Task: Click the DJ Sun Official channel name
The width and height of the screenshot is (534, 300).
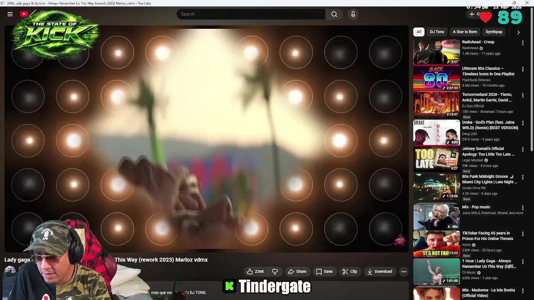Action: pos(473,106)
